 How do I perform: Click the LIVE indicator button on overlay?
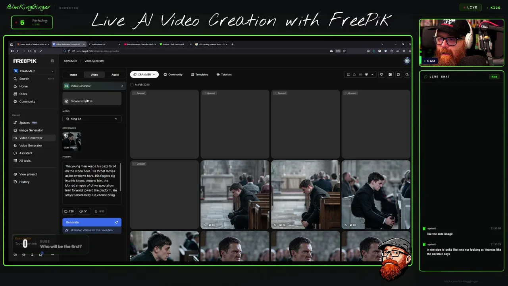click(470, 7)
